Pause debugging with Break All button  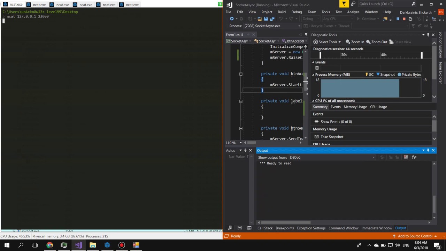pyautogui.click(x=398, y=19)
